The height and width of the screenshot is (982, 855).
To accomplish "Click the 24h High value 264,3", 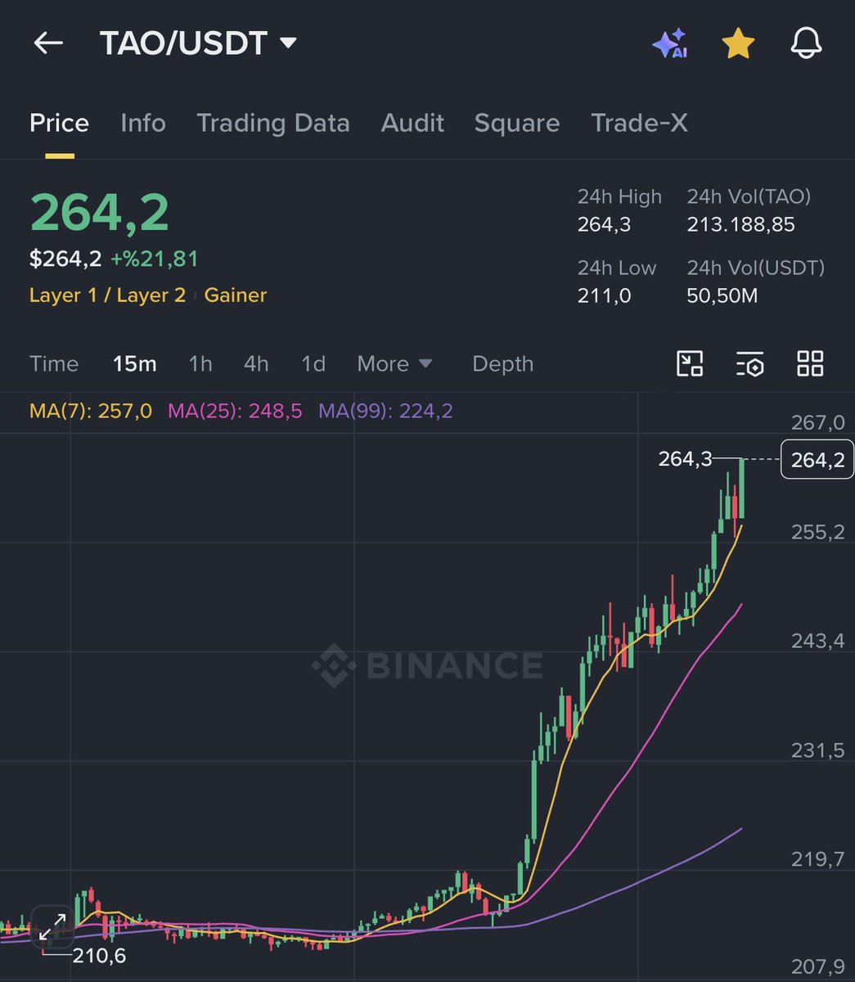I will 604,224.
